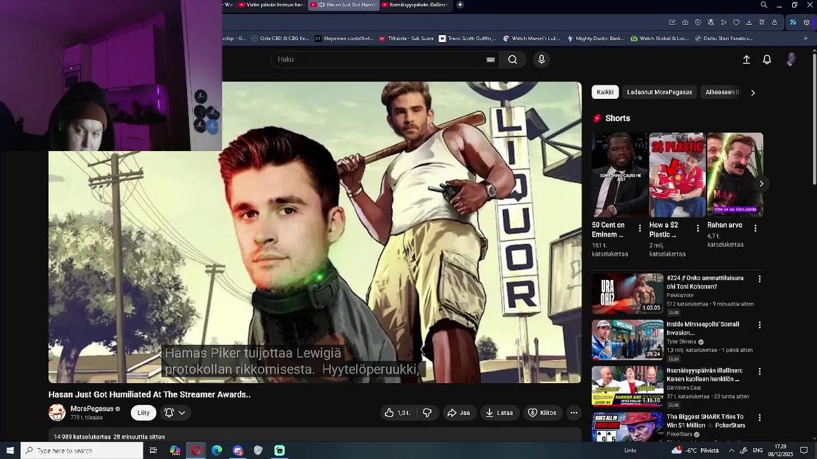This screenshot has height=459, width=817.
Task: Switch to 'Itsenäisyyspäivän illallinen' browser tab
Action: pyautogui.click(x=415, y=4)
